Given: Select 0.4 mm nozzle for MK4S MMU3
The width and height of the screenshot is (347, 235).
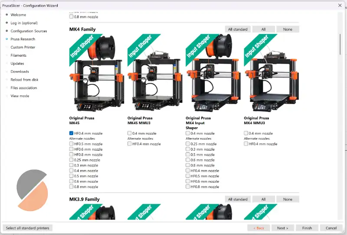Looking at the screenshot, I should 129,133.
